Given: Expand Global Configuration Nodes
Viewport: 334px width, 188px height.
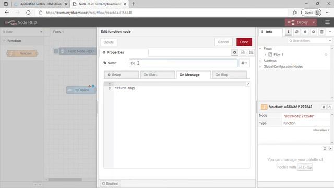Looking at the screenshot, I should [x=260, y=67].
